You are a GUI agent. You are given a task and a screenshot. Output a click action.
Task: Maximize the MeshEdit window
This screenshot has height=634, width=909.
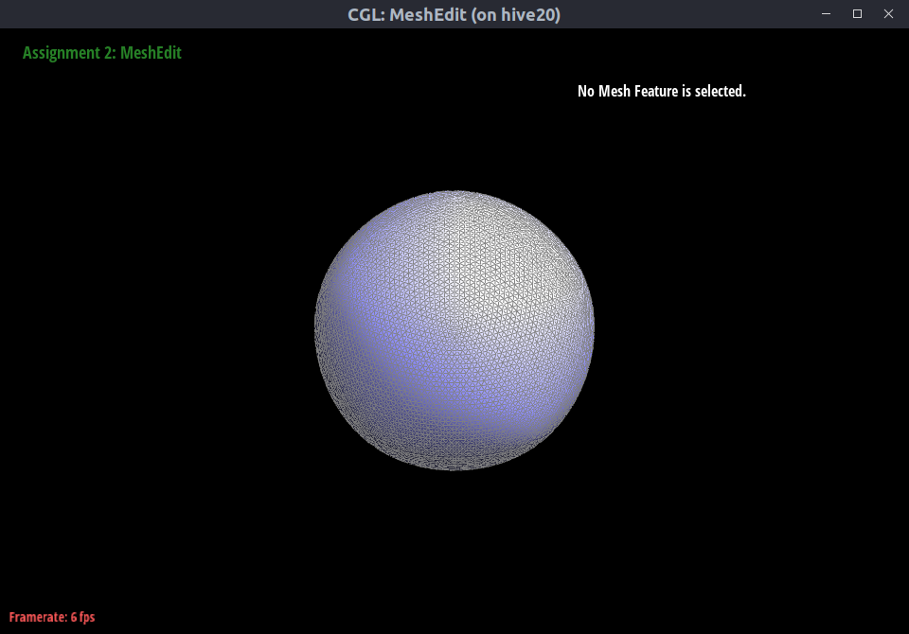[x=857, y=14]
